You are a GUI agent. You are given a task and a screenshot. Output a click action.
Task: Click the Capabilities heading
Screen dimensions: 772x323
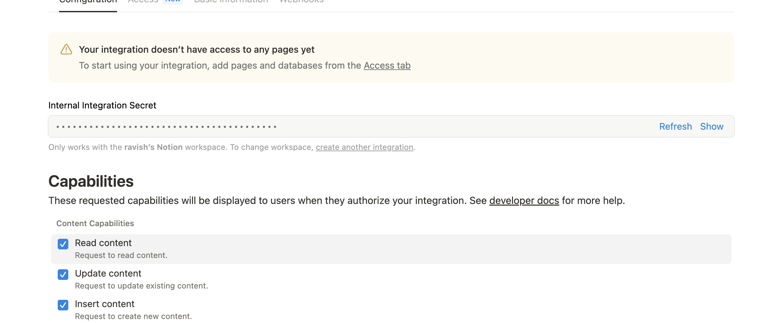pyautogui.click(x=91, y=181)
